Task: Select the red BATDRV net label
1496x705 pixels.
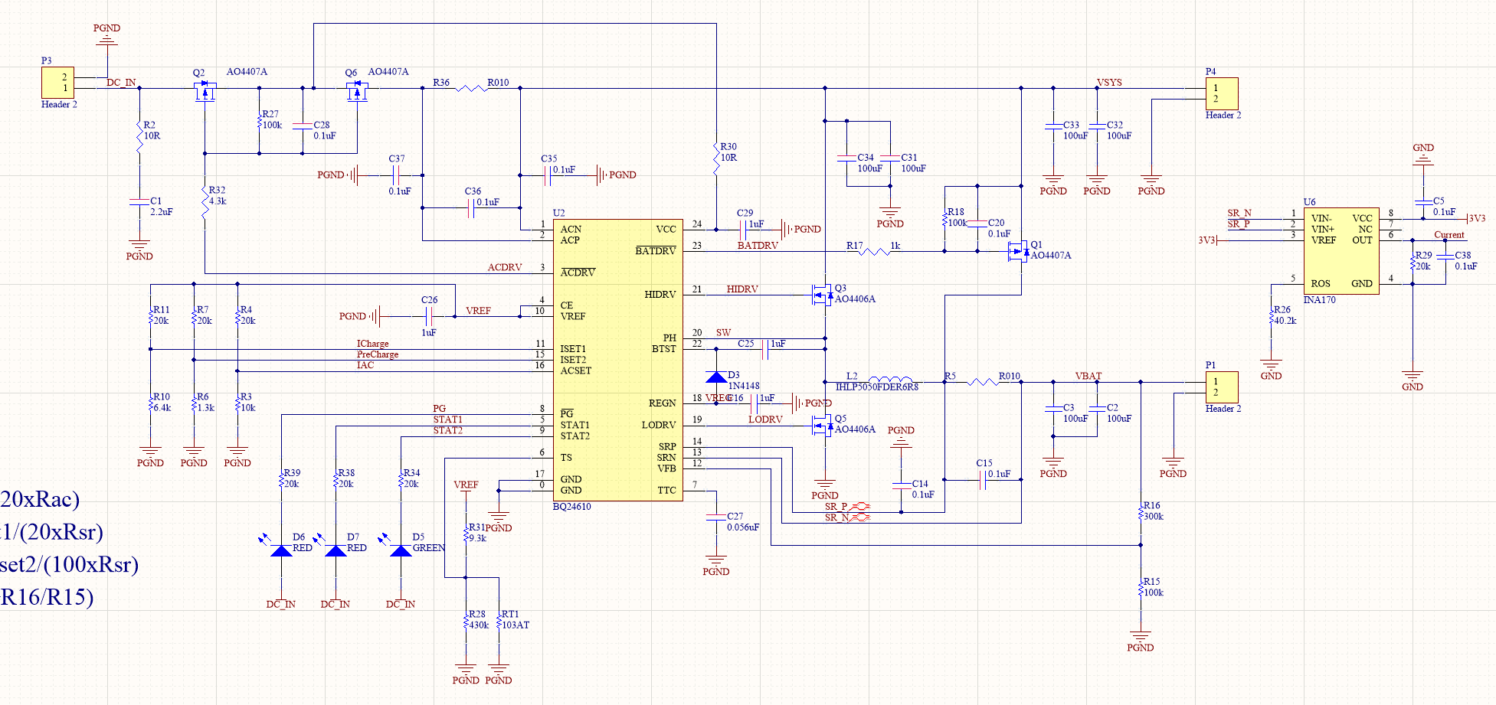Action: 758,246
